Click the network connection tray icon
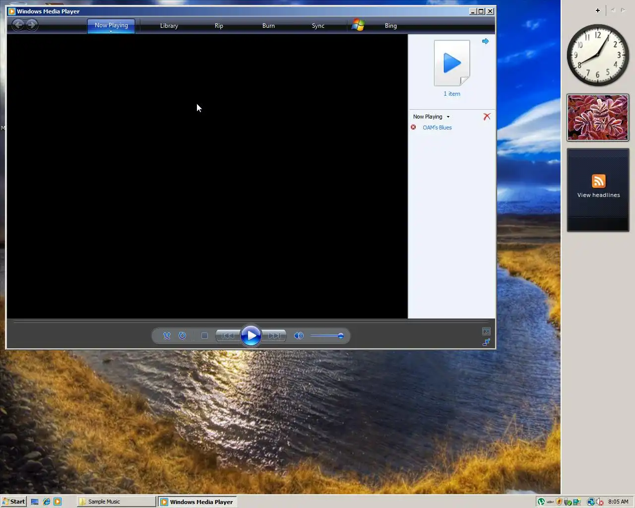This screenshot has width=635, height=508. pos(590,502)
